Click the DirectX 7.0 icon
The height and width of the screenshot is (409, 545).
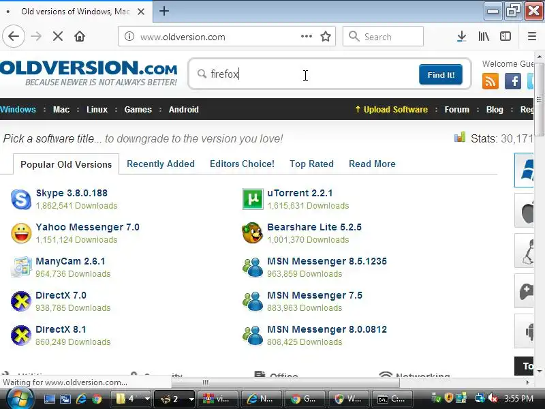click(21, 301)
